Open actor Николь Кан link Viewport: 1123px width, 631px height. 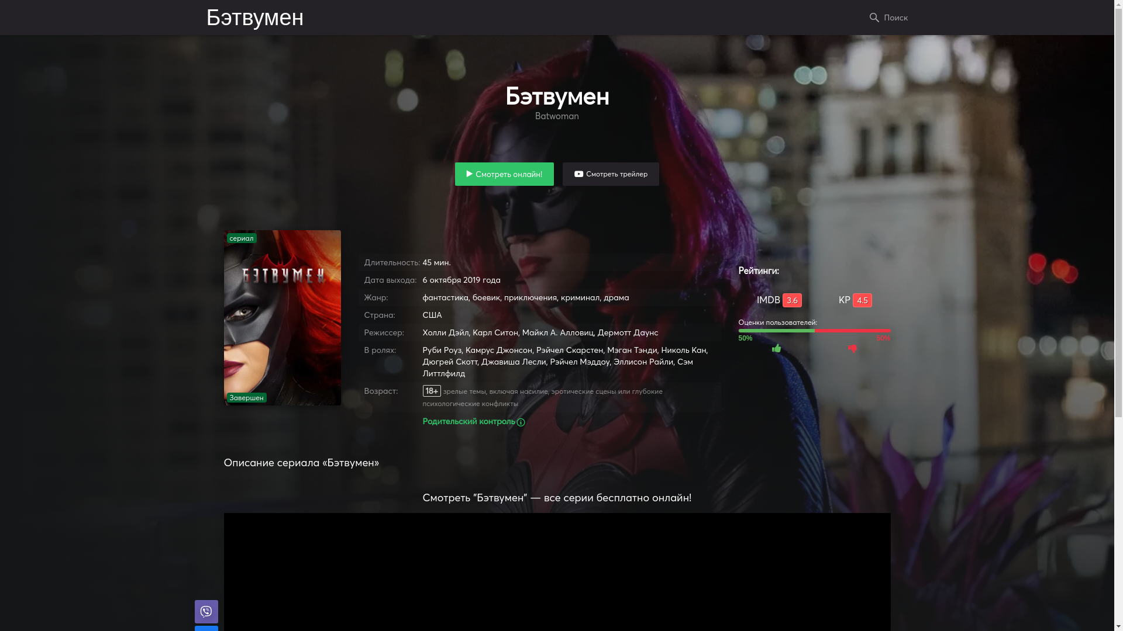pyautogui.click(x=684, y=350)
